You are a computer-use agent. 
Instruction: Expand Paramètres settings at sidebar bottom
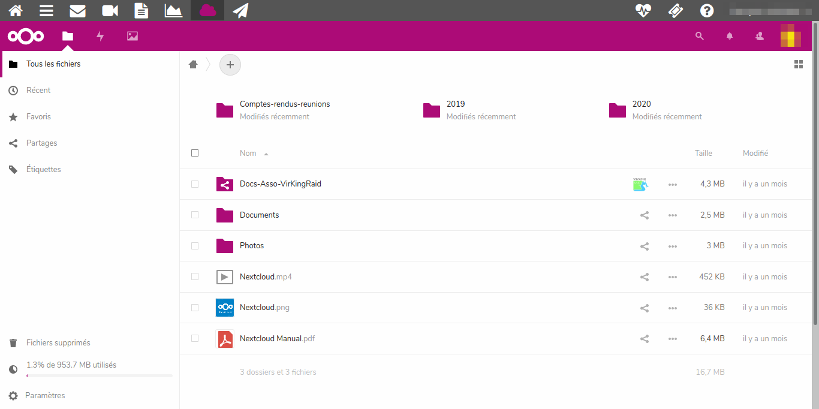(45, 396)
